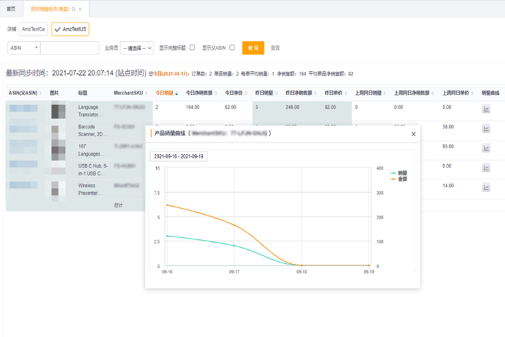Click the ASIN search text field

click(x=70, y=48)
